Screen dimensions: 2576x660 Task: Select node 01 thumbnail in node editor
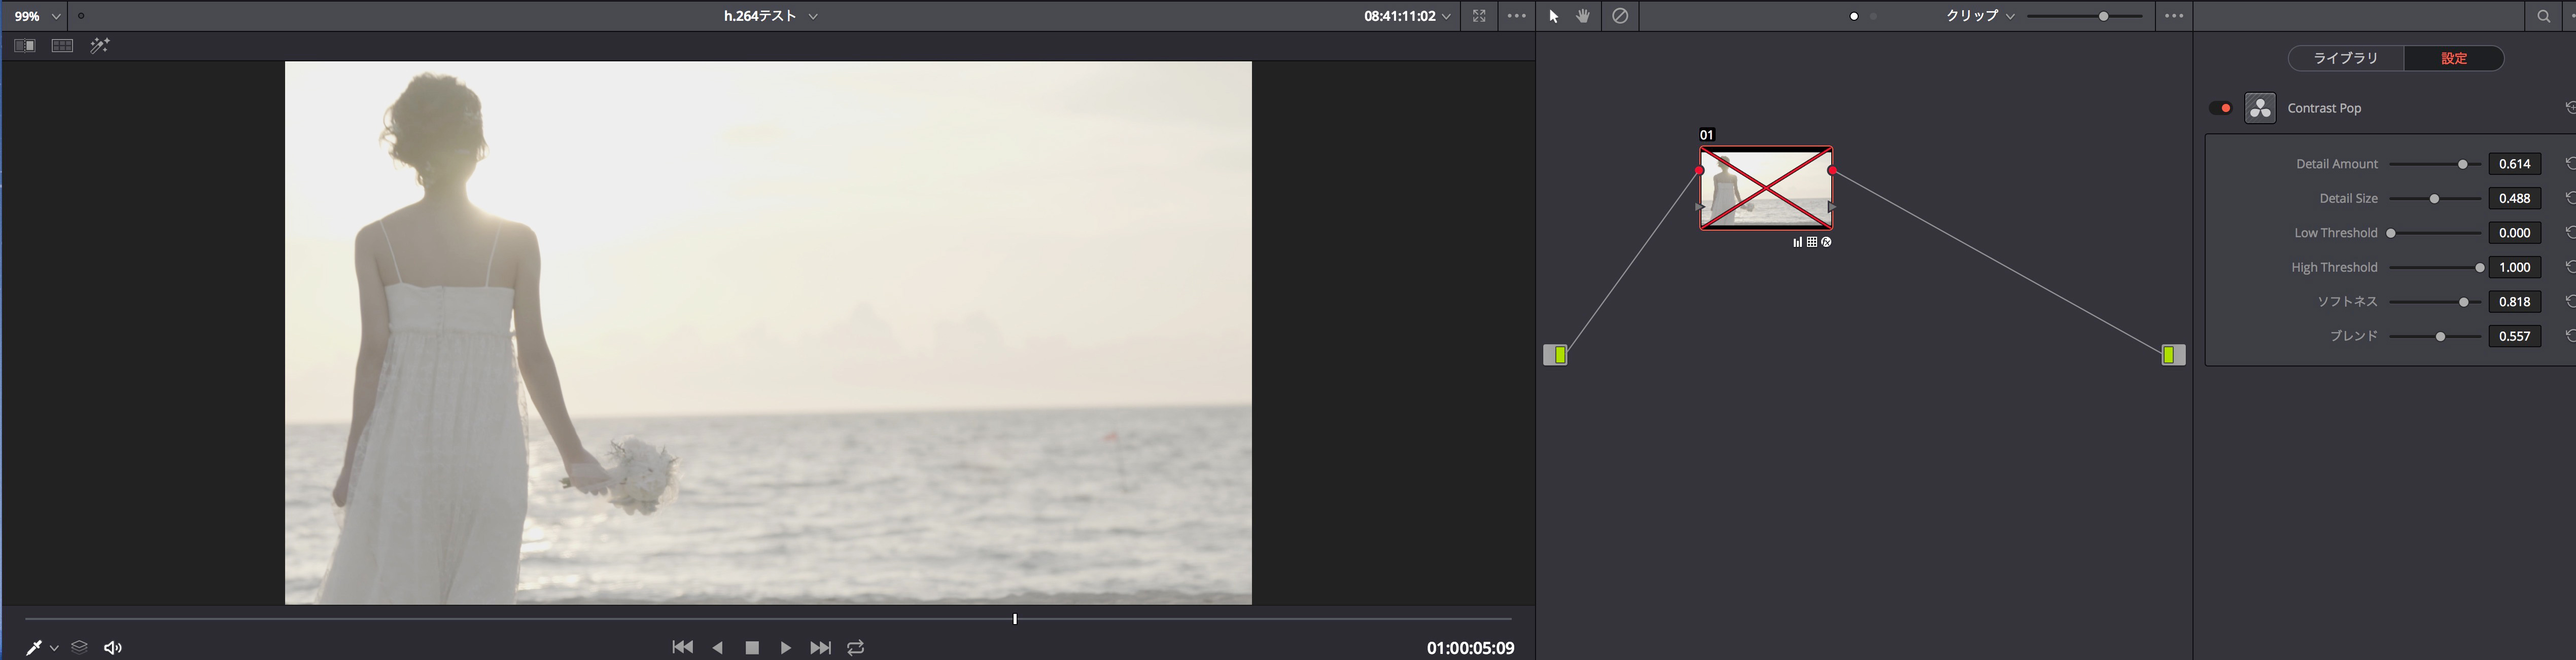pos(1766,188)
